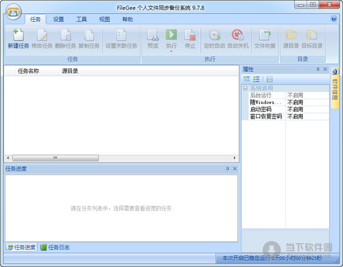The height and width of the screenshot is (267, 343).
Task: Click the File Recovery (文件恢复) icon
Action: pyautogui.click(x=265, y=35)
